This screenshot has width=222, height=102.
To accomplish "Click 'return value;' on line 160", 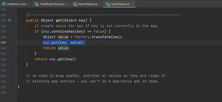I will (57, 48).
